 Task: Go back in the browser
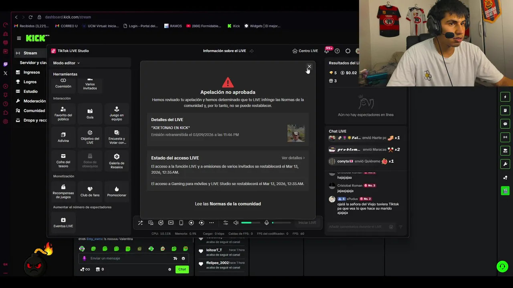click(16, 17)
